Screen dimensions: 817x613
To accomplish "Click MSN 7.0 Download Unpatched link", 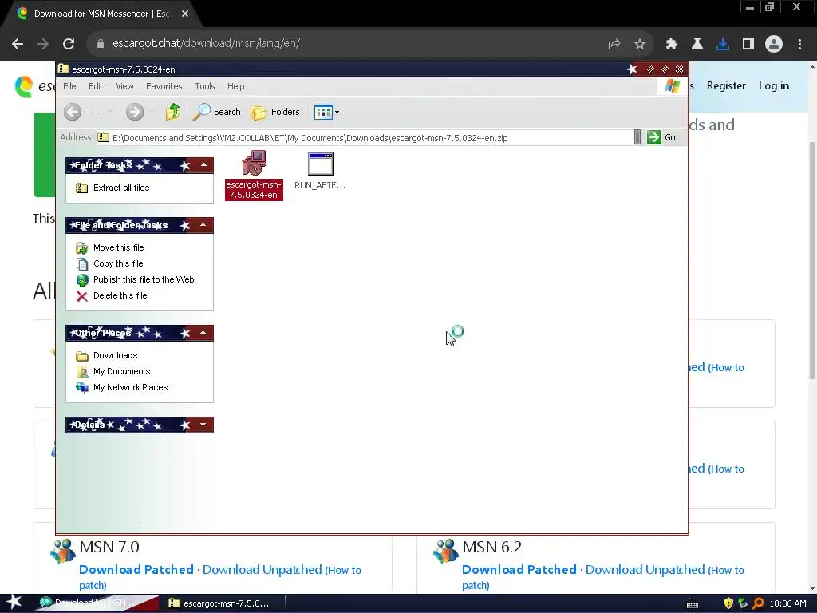I will [x=262, y=570].
